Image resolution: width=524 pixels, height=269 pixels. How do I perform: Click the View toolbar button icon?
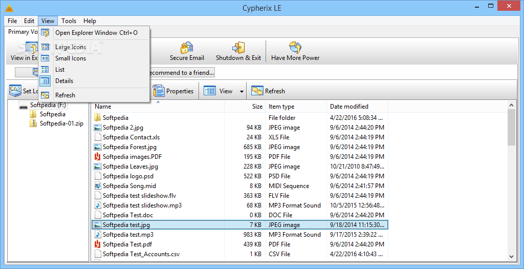[209, 91]
